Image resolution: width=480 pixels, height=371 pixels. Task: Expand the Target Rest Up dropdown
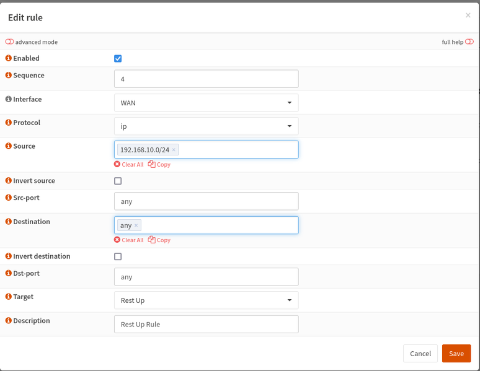(206, 300)
